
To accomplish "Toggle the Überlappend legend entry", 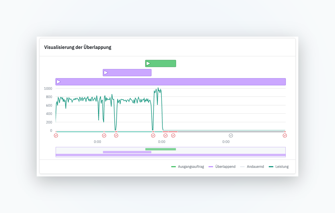I will 222,167.
